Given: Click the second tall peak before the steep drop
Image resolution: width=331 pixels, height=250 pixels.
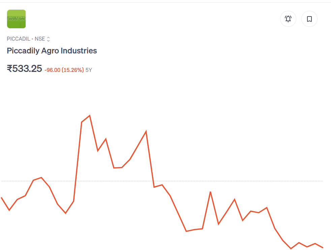Looking at the screenshot, I should [146, 131].
